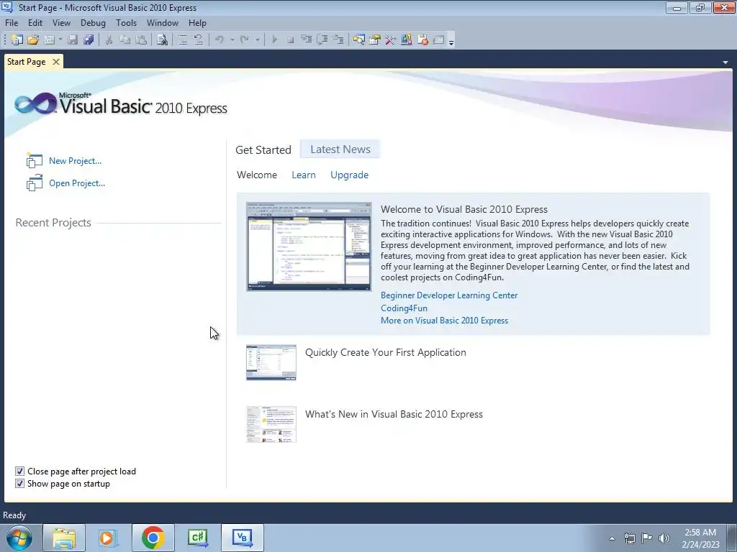Open the Coding4Fun link

(404, 308)
